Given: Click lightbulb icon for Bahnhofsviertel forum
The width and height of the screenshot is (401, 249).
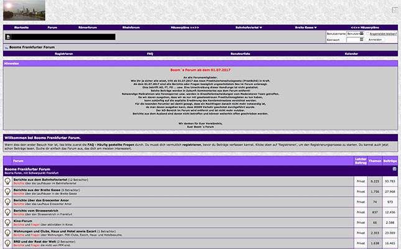Looking at the screenshot, I should (7, 181).
